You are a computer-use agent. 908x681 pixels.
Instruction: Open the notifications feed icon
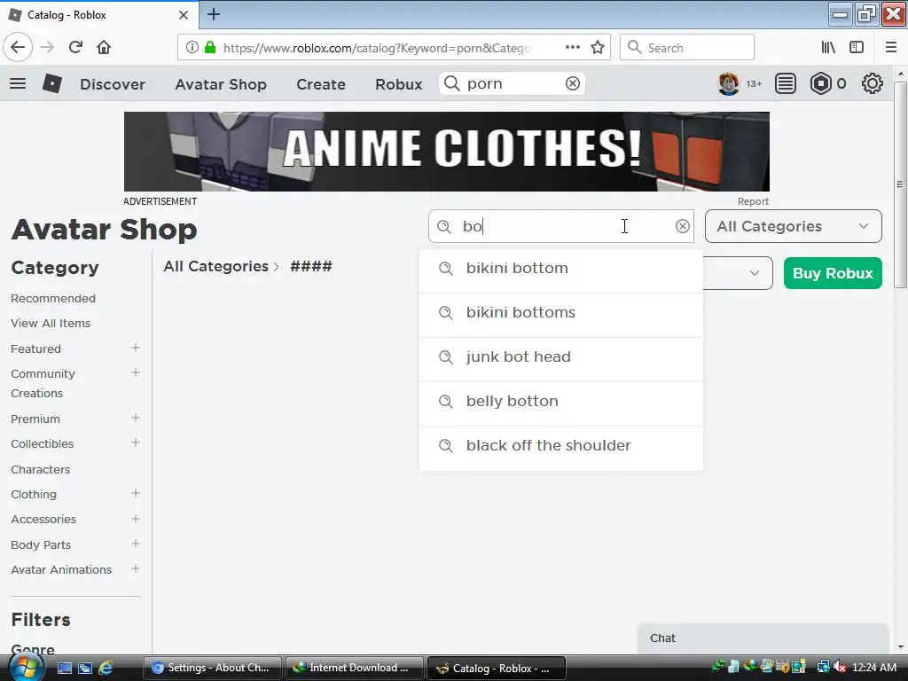786,84
